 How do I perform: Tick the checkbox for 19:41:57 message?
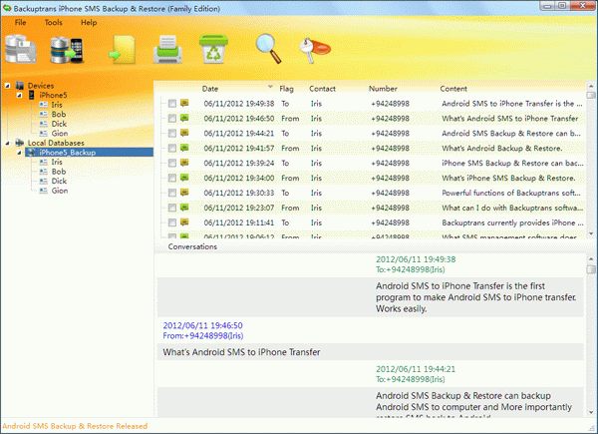coord(172,148)
